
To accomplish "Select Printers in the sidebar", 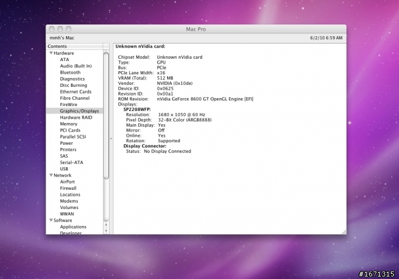I will click(68, 150).
